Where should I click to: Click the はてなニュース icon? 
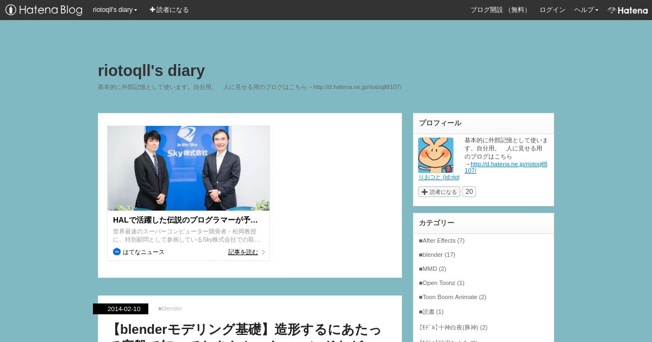(117, 252)
